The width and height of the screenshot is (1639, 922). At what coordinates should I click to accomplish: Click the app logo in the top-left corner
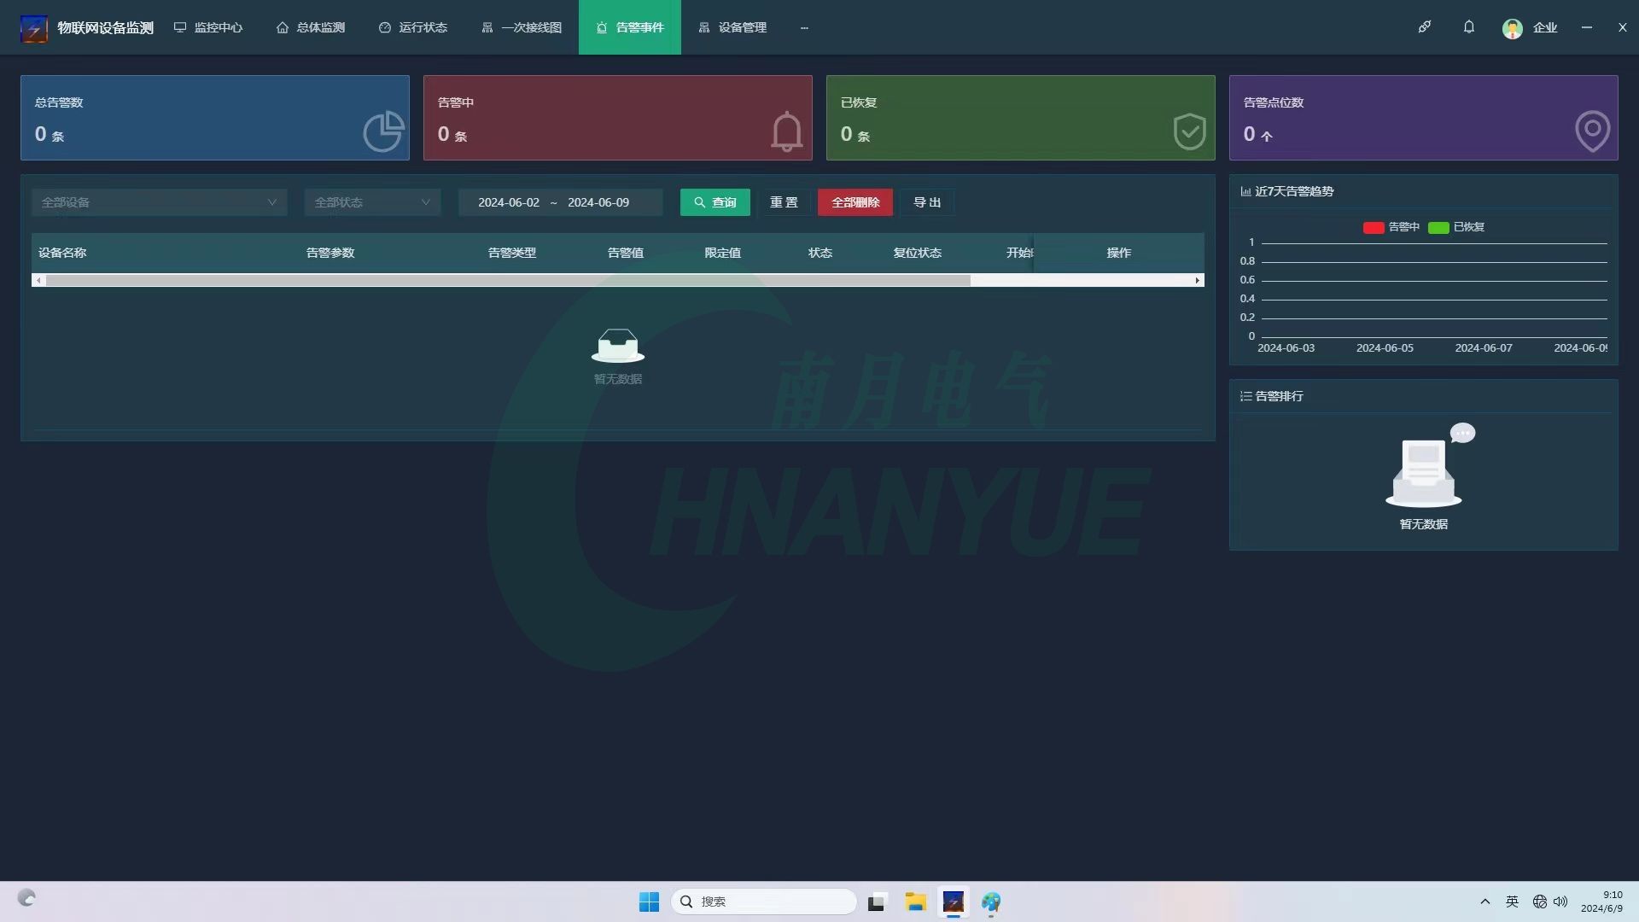click(x=34, y=28)
